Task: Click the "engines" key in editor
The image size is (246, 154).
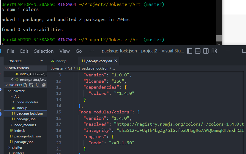Action: click(95, 137)
